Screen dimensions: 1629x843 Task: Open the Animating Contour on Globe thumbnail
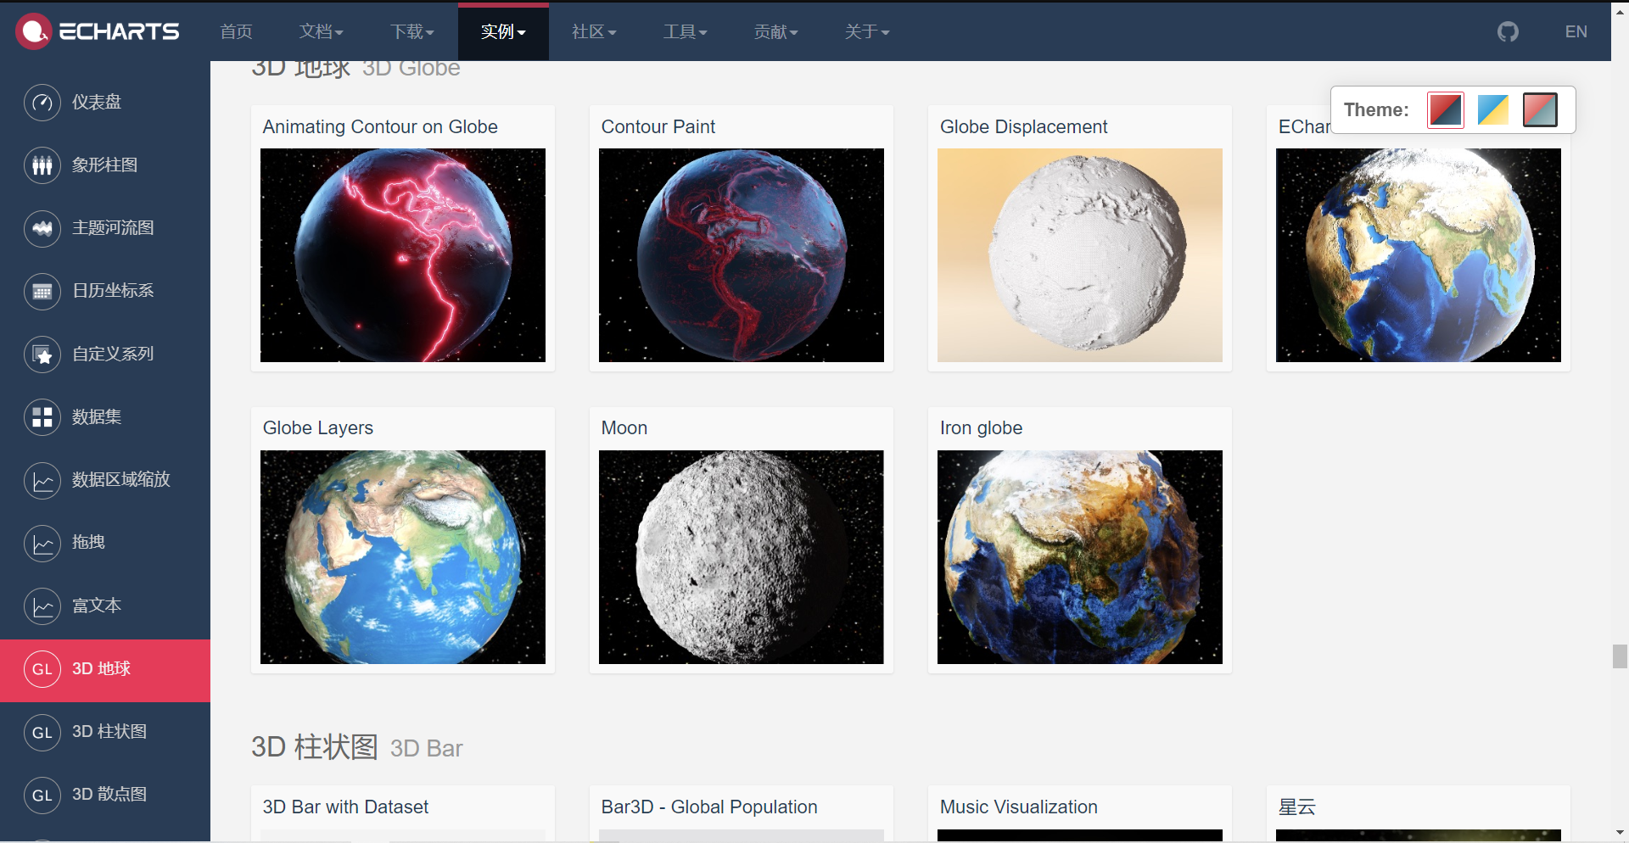[x=403, y=255]
